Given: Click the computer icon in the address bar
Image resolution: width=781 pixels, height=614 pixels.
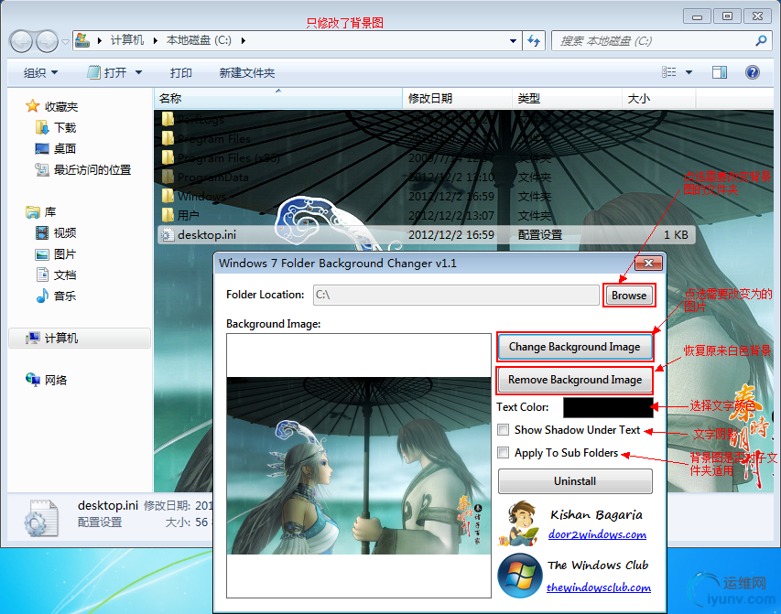Looking at the screenshot, I should [x=82, y=40].
